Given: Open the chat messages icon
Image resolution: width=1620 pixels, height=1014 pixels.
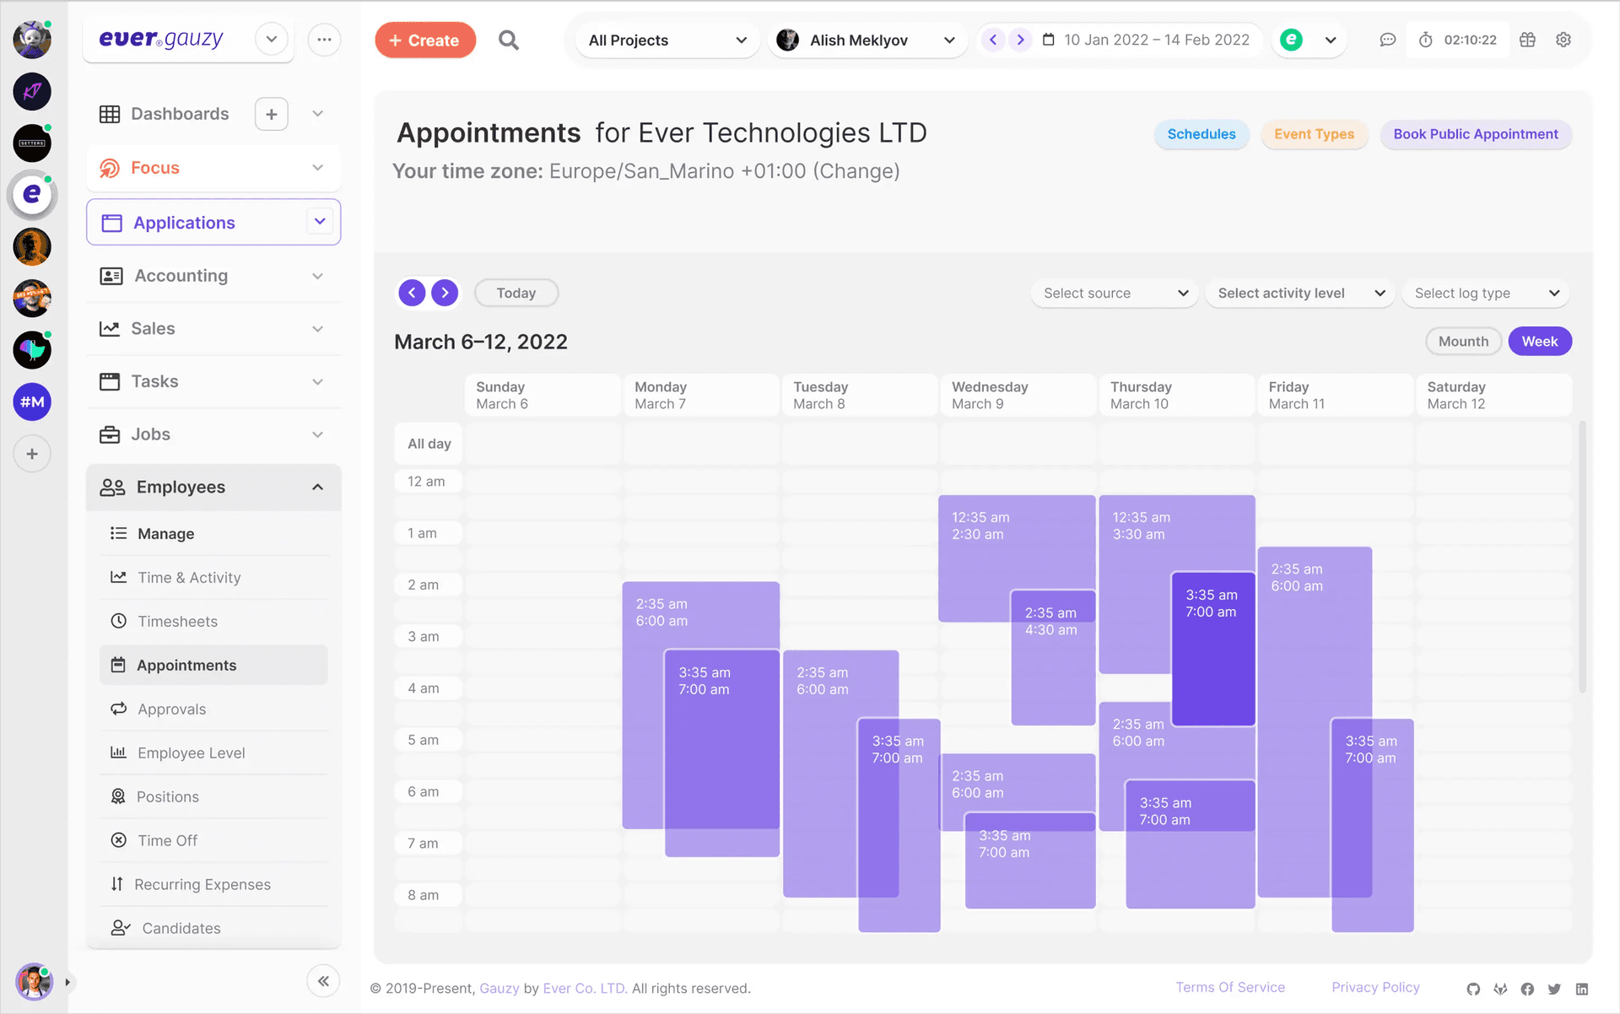Looking at the screenshot, I should 1387,40.
